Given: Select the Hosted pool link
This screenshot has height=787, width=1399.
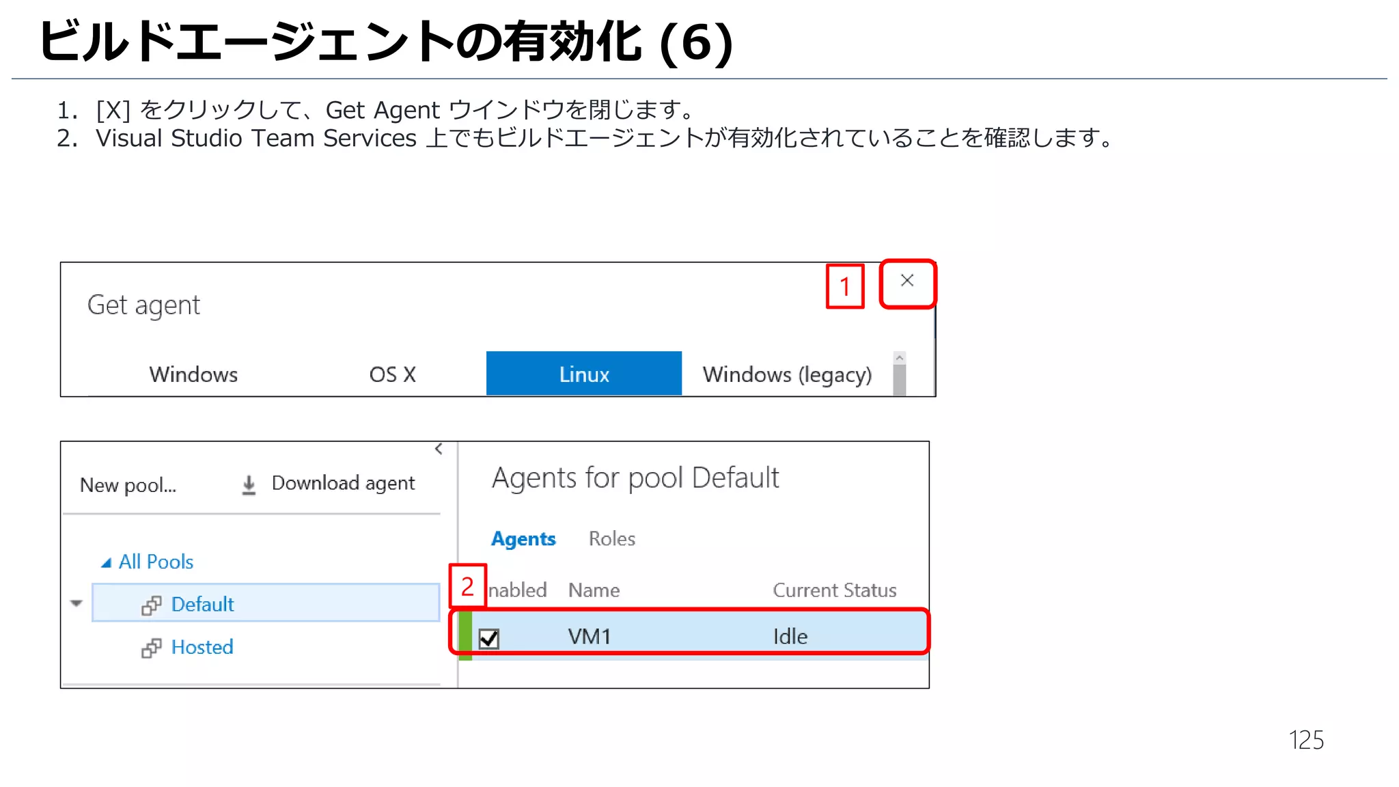Looking at the screenshot, I should click(x=202, y=647).
